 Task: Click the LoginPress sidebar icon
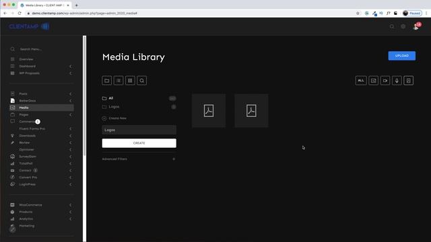(x=12, y=184)
